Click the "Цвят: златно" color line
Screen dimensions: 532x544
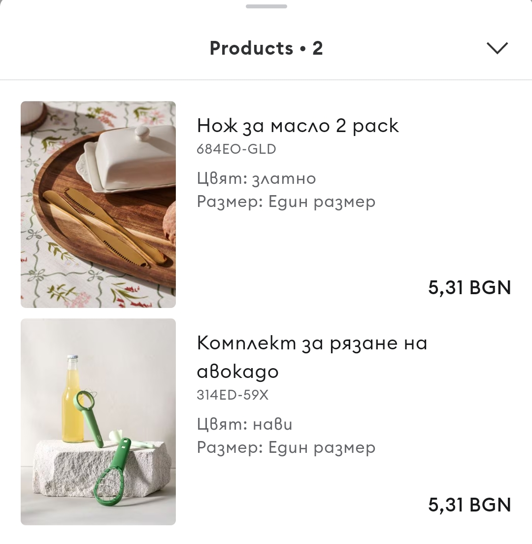[256, 178]
